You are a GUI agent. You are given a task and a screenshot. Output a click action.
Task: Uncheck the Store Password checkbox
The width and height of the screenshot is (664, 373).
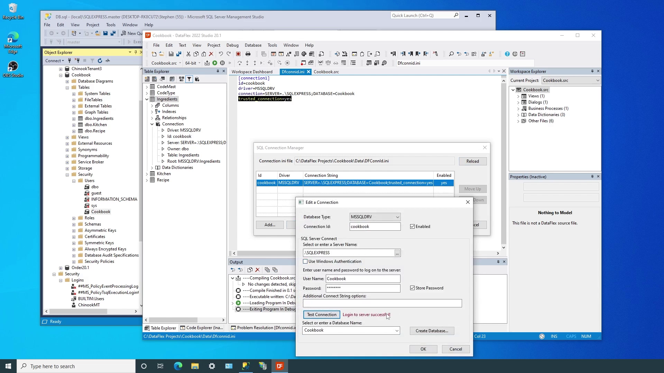[412, 288]
